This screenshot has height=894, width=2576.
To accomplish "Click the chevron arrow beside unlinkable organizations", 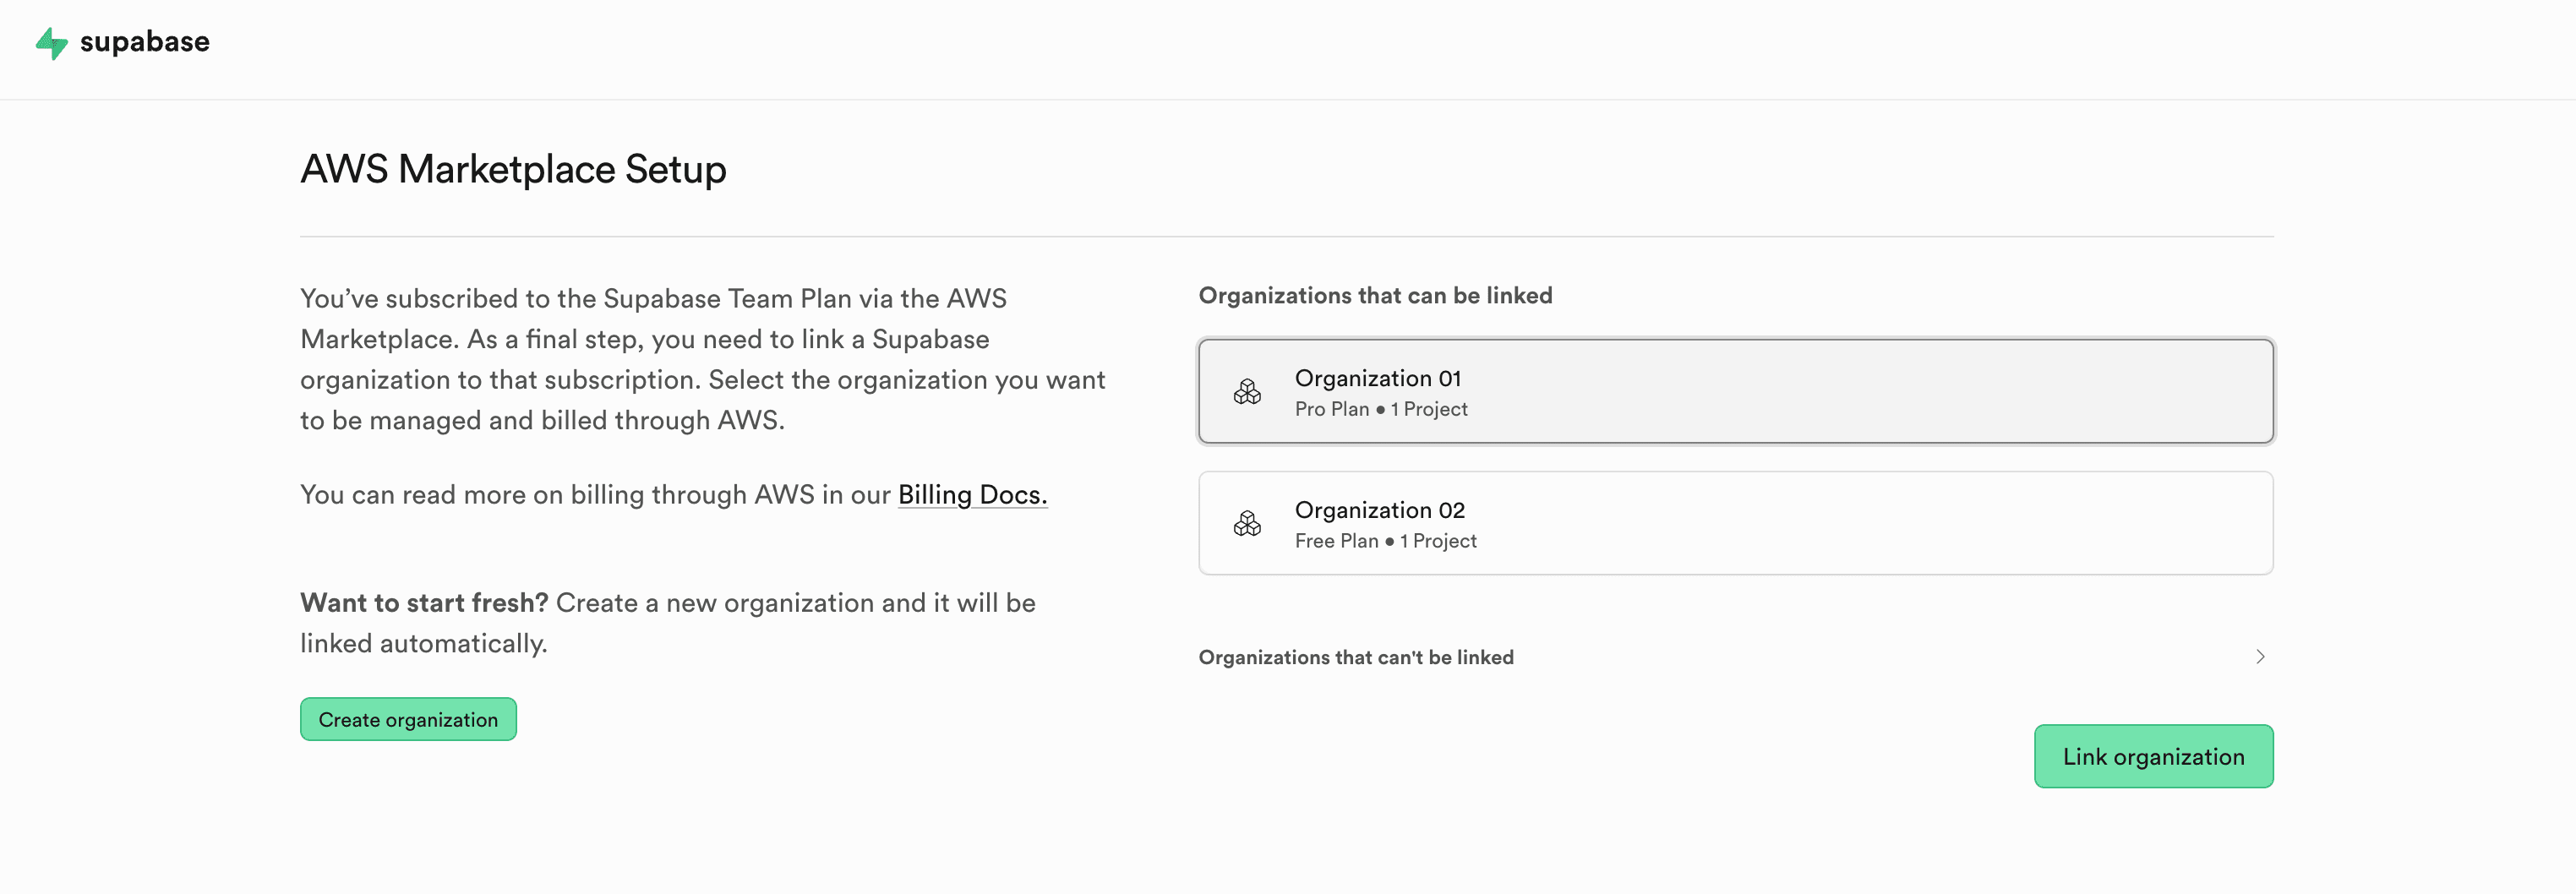I will (2259, 657).
